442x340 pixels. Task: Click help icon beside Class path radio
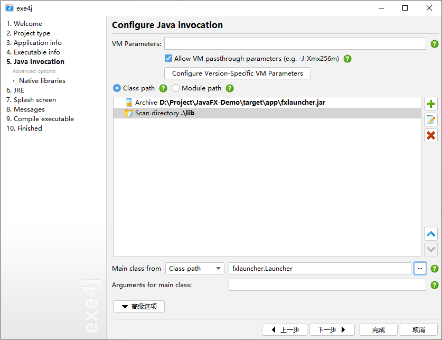coord(163,88)
